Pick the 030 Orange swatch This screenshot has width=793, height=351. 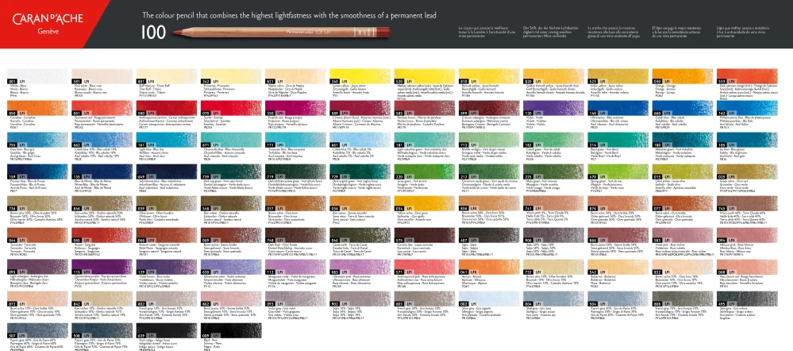[x=683, y=76]
